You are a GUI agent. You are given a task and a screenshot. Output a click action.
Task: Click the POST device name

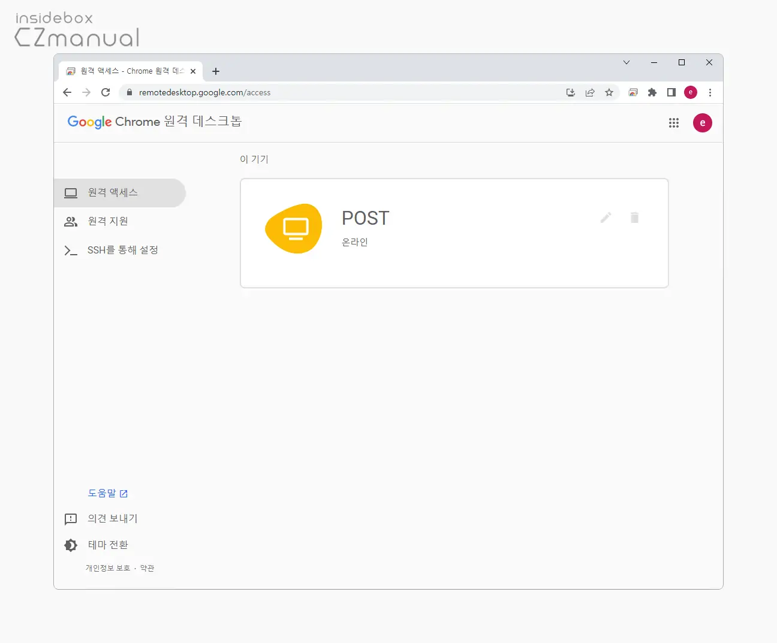pos(366,218)
